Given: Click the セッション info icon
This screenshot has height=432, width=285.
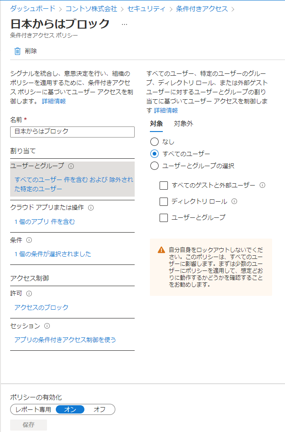Looking at the screenshot, I should (47, 325).
